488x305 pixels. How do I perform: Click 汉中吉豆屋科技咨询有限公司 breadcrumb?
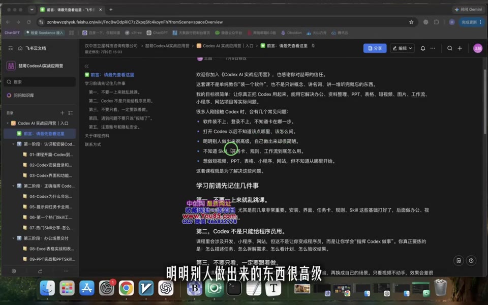click(x=111, y=46)
